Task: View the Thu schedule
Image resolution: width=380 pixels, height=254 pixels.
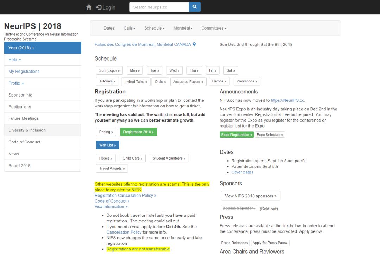Action: point(194,70)
